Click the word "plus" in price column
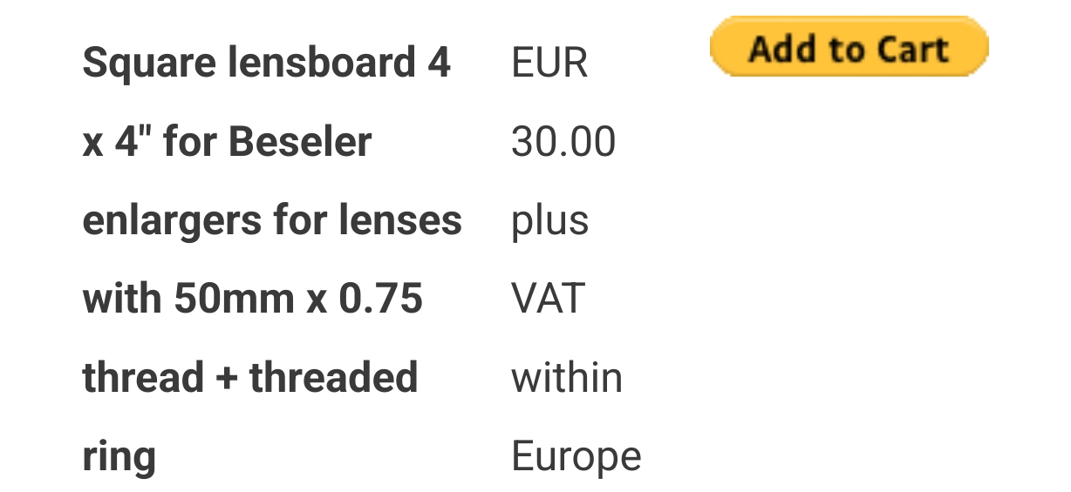The width and height of the screenshot is (1071, 492). [549, 221]
